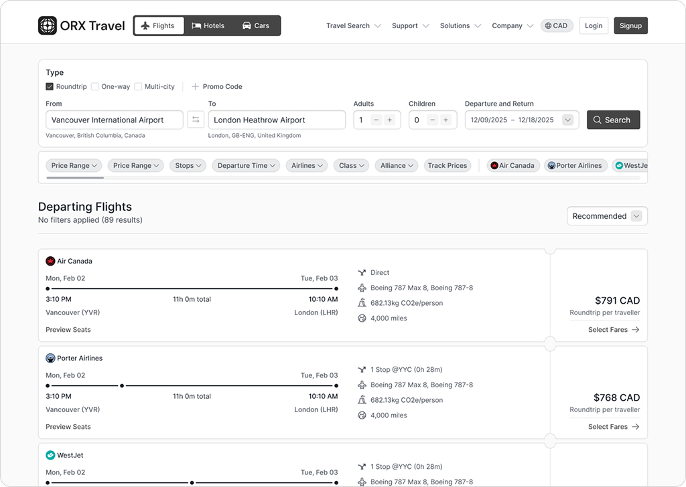
Task: Expand the second Price Range filter
Action: point(135,165)
